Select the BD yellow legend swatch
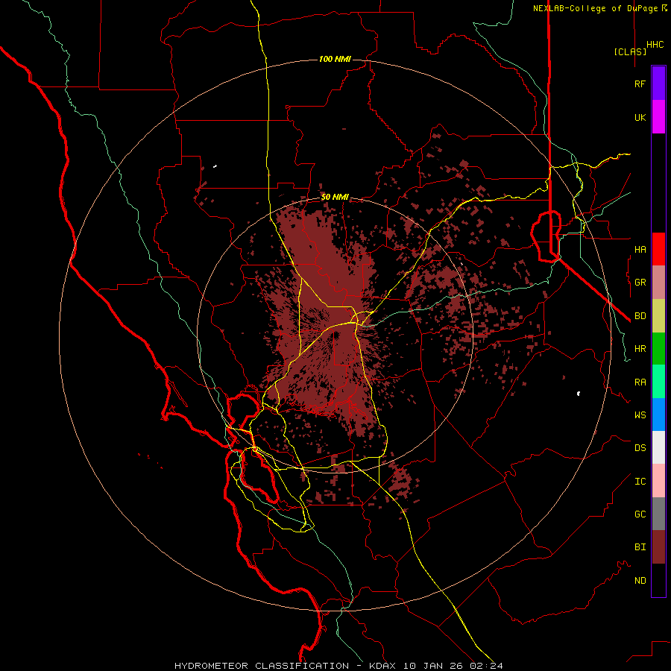 tap(658, 316)
